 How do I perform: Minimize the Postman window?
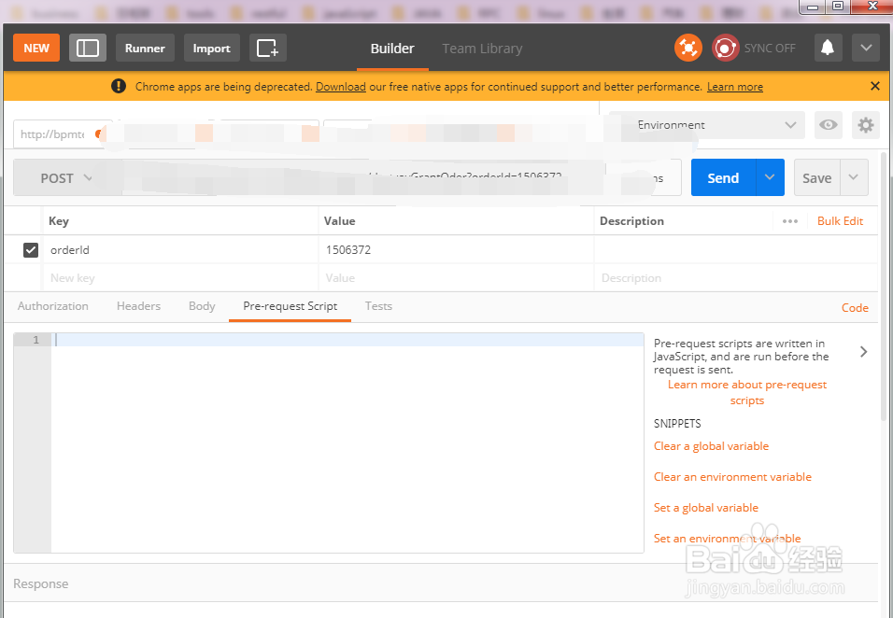[x=813, y=7]
